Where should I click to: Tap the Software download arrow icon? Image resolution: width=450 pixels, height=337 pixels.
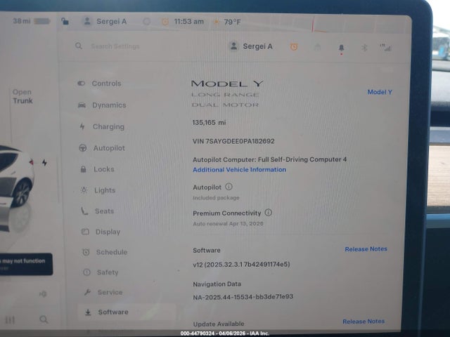pos(88,312)
